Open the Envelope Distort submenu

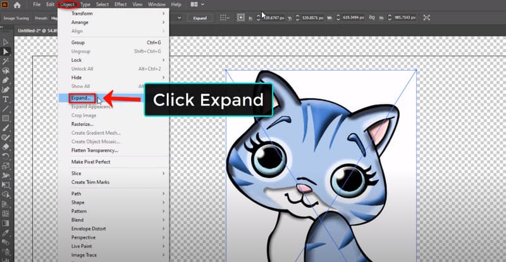click(114, 229)
